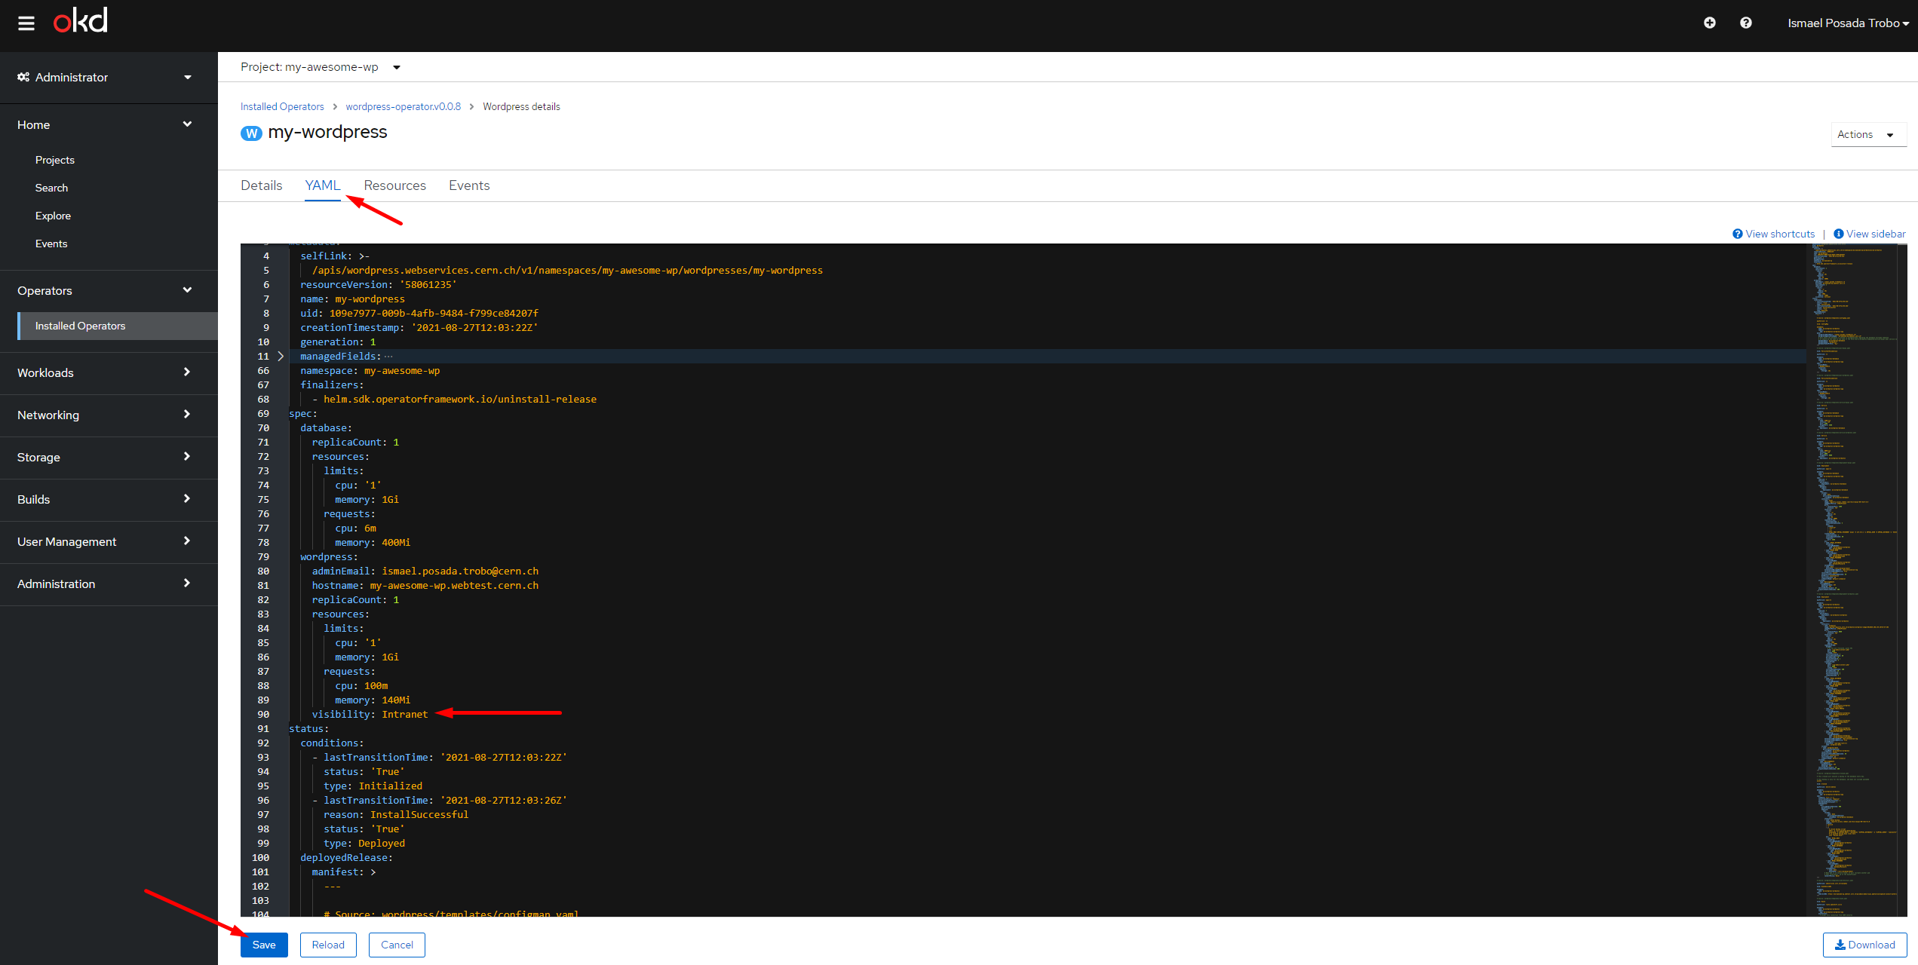This screenshot has height=965, width=1918.
Task: Collapse the Home navigation section
Action: (x=104, y=124)
